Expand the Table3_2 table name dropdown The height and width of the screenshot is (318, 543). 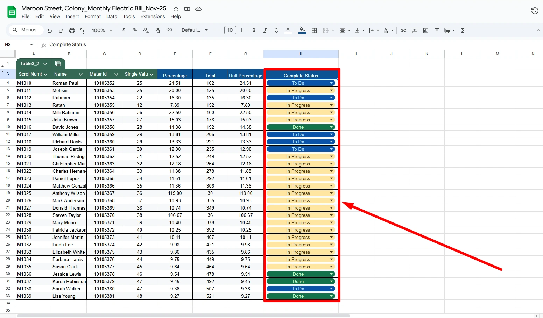point(45,64)
